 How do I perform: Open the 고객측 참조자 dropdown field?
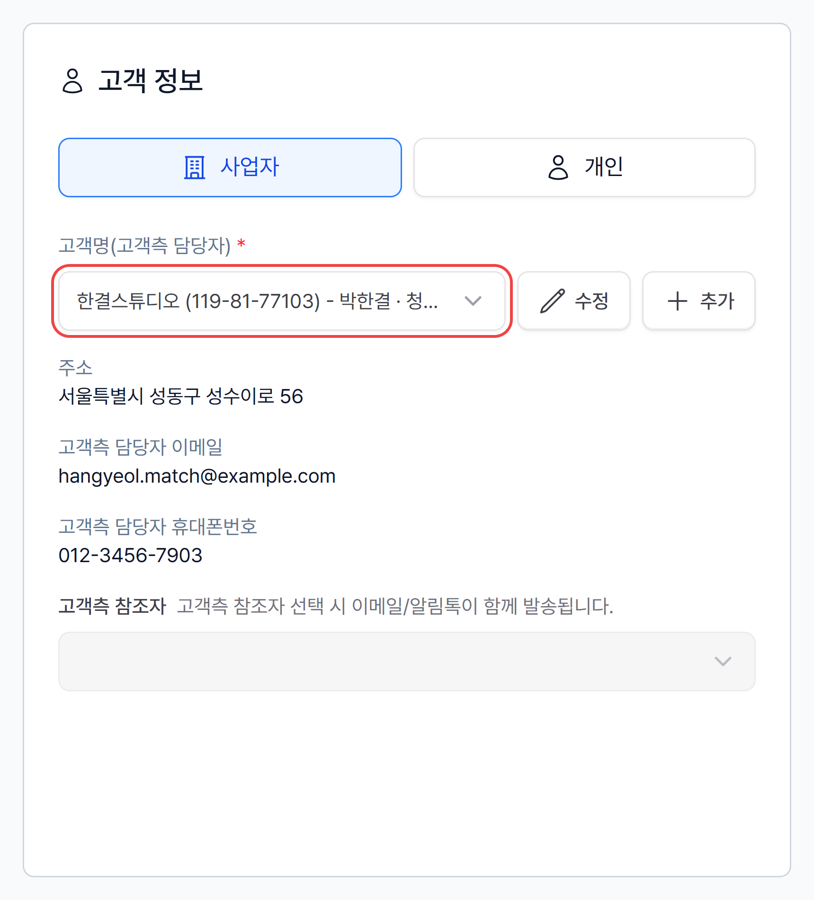[407, 662]
